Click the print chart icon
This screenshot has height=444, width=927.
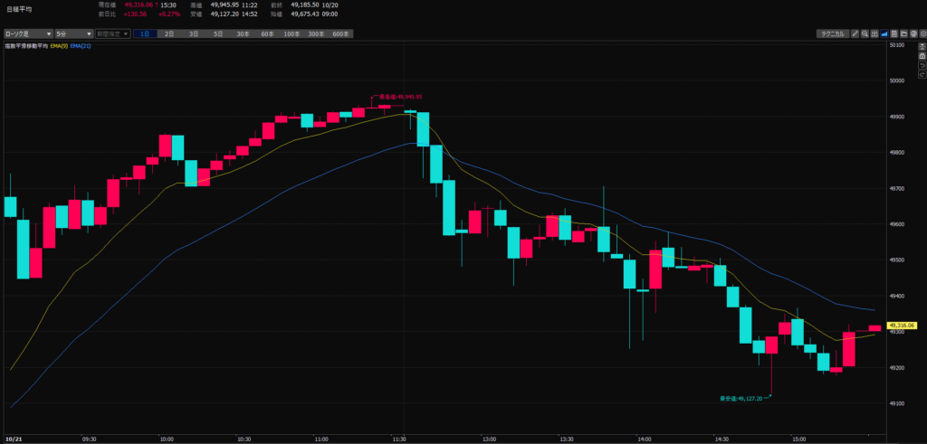click(914, 33)
